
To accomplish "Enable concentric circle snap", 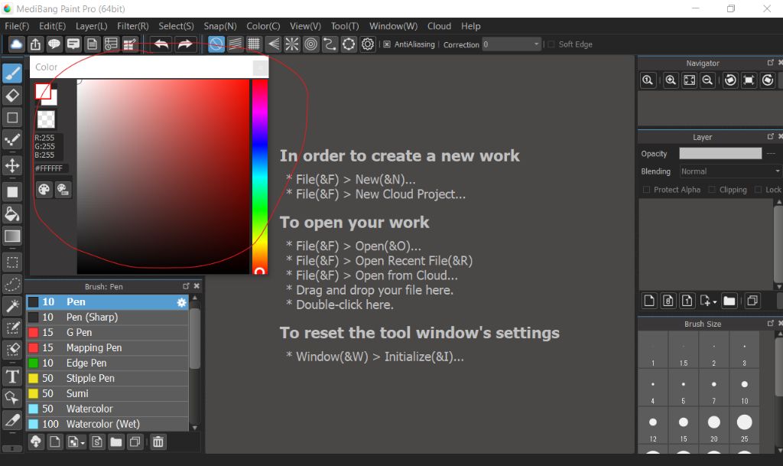I will [310, 44].
